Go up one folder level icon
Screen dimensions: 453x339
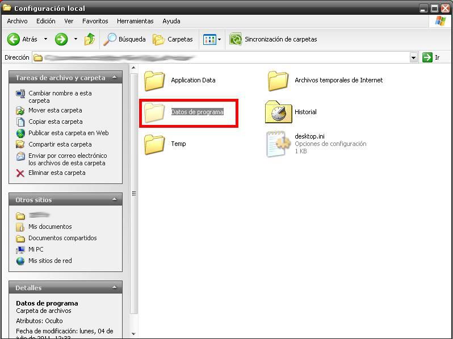coord(90,39)
